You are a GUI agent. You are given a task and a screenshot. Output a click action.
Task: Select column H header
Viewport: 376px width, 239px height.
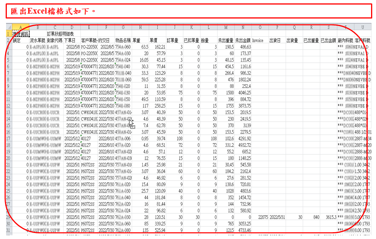pos(140,28)
